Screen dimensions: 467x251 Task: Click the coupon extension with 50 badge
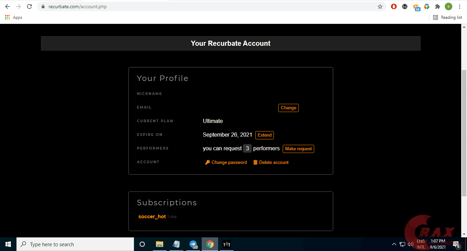(x=417, y=6)
